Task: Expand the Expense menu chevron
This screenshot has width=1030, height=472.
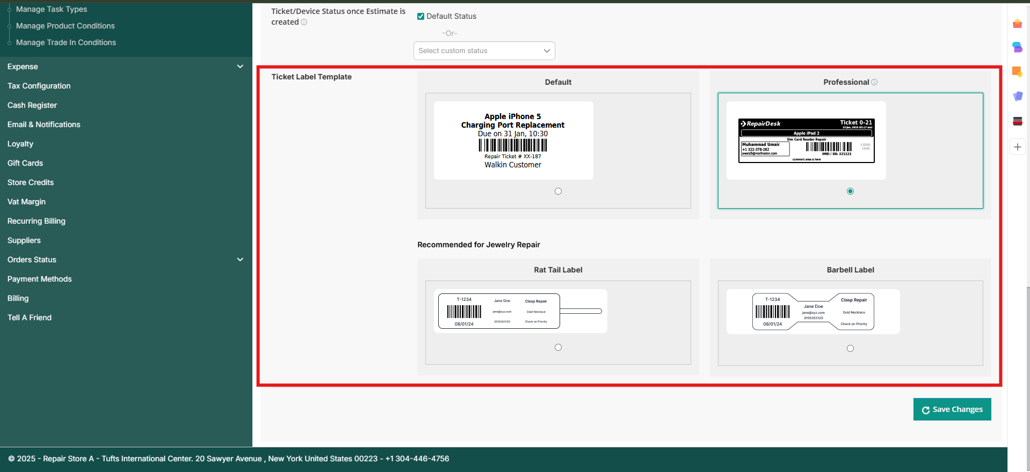Action: coord(240,67)
